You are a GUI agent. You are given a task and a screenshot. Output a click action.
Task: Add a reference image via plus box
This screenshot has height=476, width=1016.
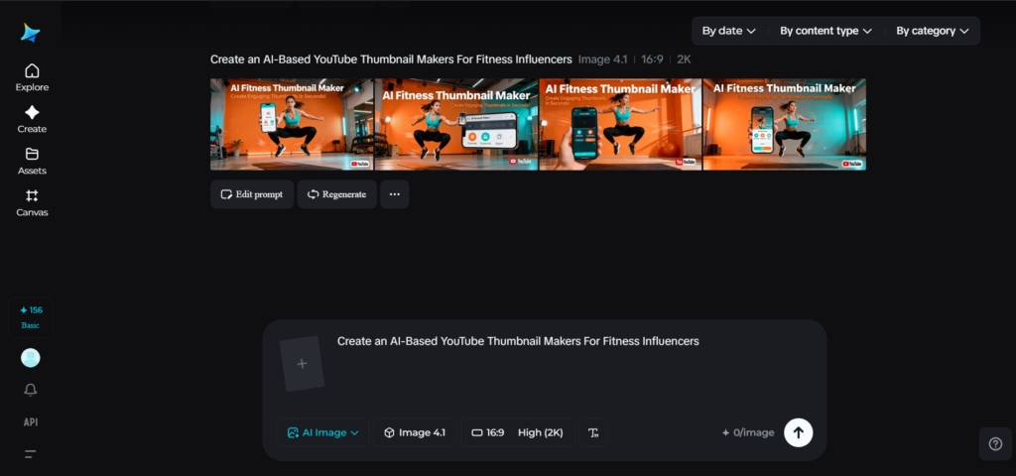point(303,363)
